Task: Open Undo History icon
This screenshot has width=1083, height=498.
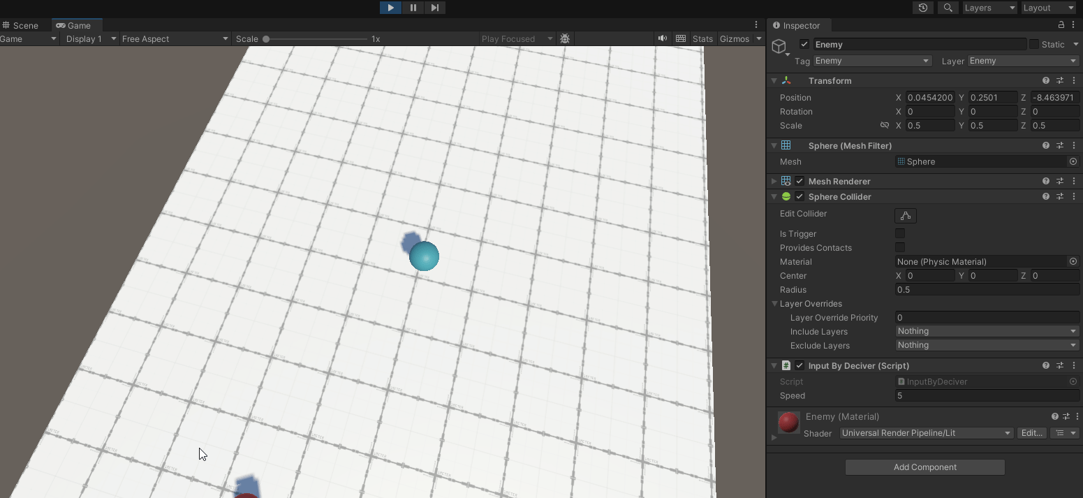Action: tap(923, 8)
